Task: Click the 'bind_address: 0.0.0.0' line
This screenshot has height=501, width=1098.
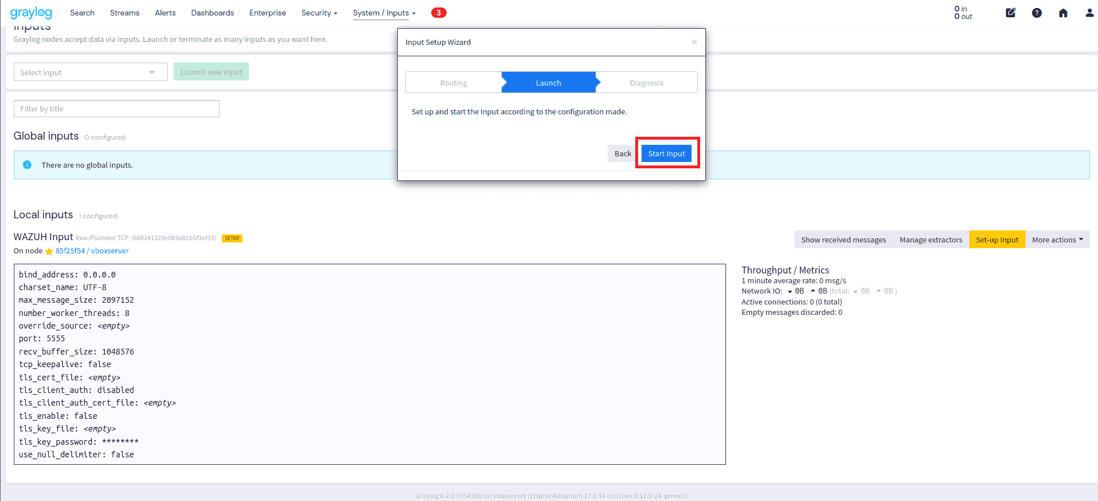Action: pyautogui.click(x=67, y=275)
